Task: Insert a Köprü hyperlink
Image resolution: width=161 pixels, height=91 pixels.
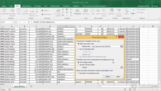Action: click(x=127, y=12)
